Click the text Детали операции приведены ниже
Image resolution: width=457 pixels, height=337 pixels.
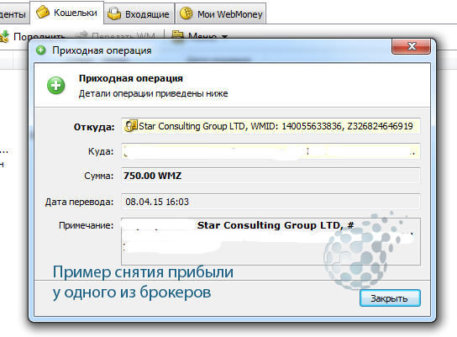click(x=153, y=93)
